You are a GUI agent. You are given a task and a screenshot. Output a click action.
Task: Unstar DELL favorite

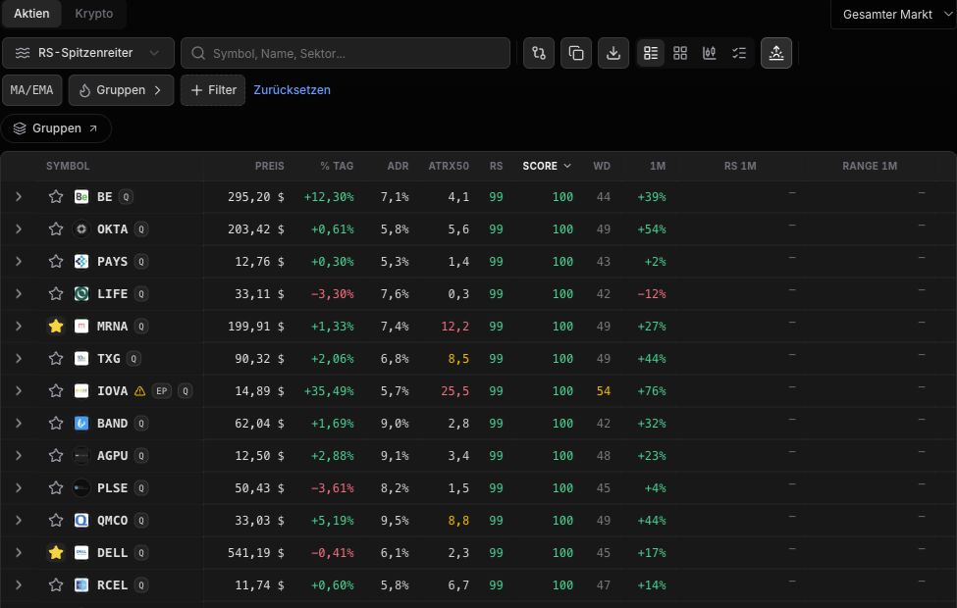56,552
